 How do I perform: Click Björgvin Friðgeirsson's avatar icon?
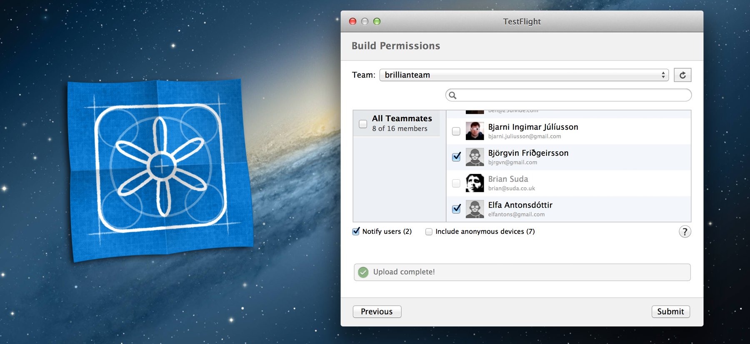tap(475, 157)
